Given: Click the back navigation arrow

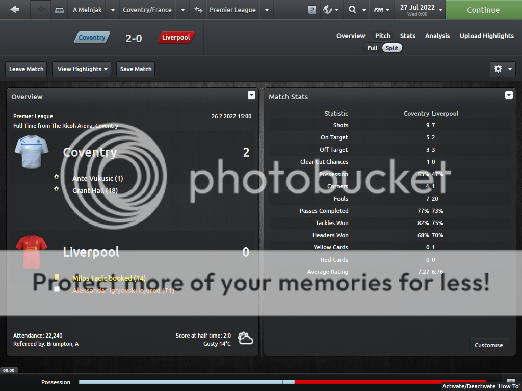Looking at the screenshot, I should (15, 10).
